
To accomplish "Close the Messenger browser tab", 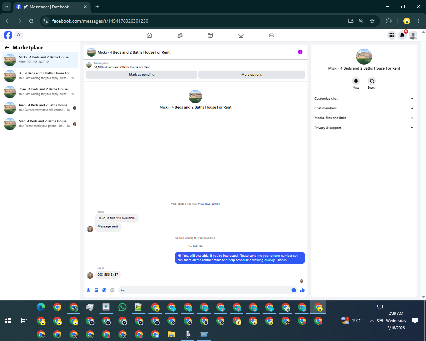I will pyautogui.click(x=85, y=7).
